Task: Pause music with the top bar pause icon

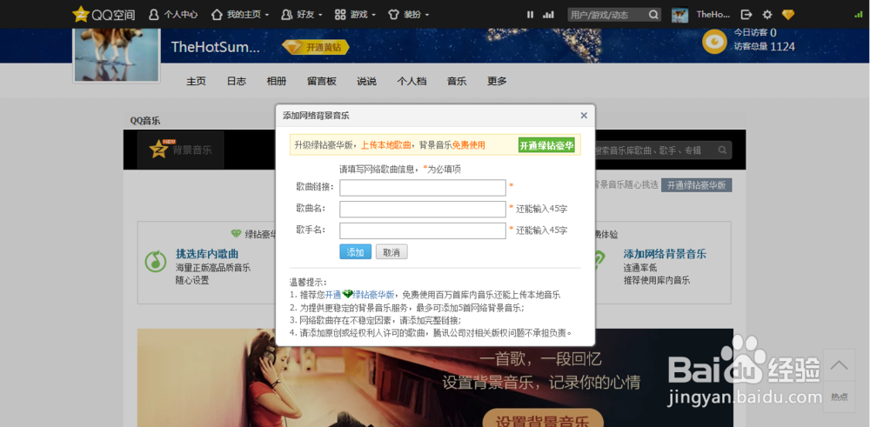Action: 530,15
